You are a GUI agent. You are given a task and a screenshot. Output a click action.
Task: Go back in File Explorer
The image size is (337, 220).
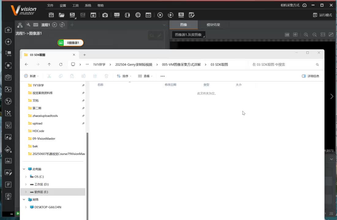[26, 64]
